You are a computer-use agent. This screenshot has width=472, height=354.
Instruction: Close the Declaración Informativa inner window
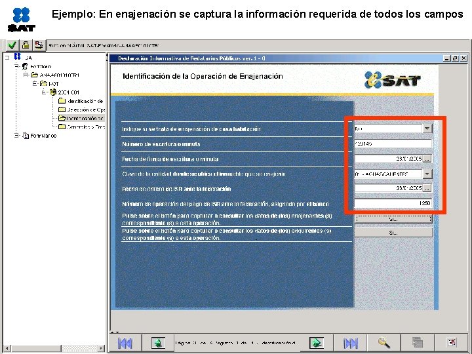464,58
